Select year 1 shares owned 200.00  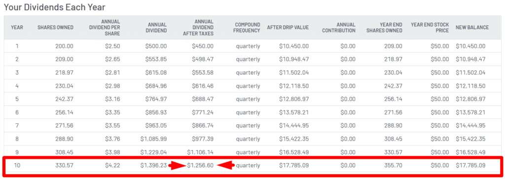(65, 46)
